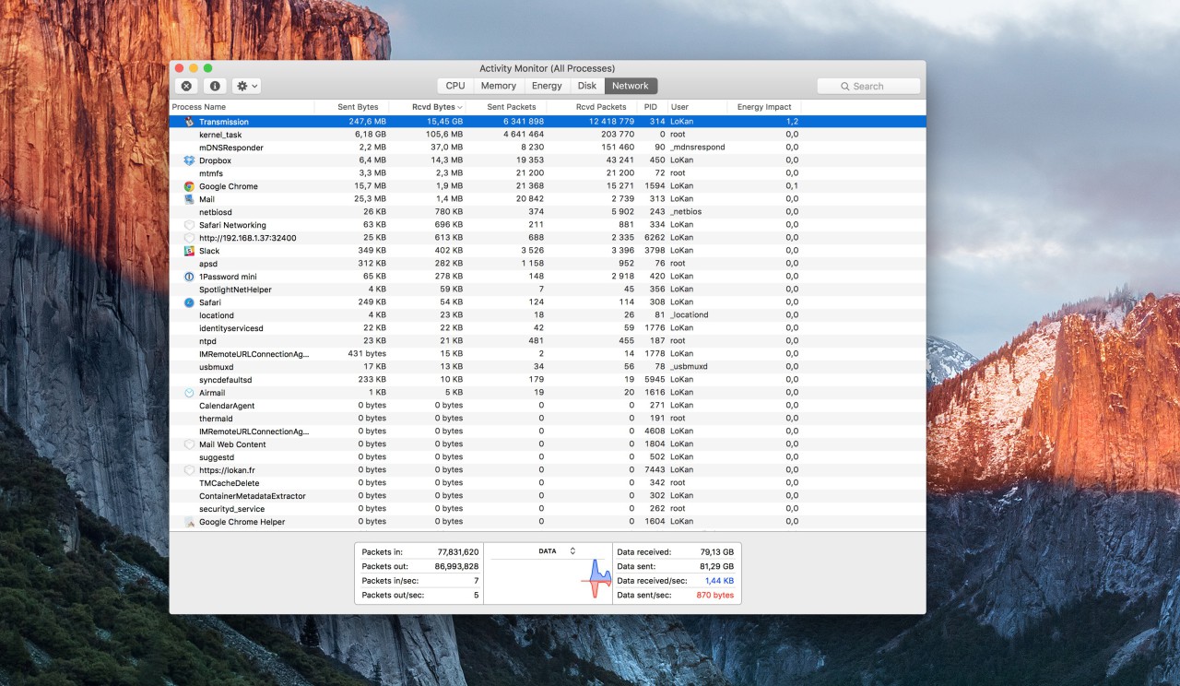Click the Airmail icon in process list
Viewport: 1180px width, 686px height.
point(189,393)
